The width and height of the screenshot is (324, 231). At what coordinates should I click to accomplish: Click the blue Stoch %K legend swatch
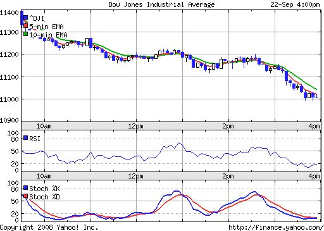click(x=26, y=188)
